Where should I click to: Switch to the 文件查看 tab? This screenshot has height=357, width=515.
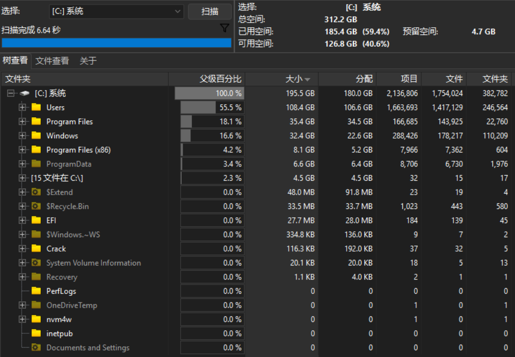(x=52, y=61)
